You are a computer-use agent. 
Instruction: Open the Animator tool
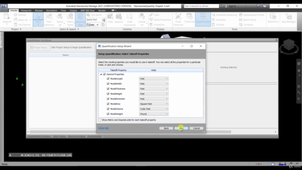[x=219, y=20]
